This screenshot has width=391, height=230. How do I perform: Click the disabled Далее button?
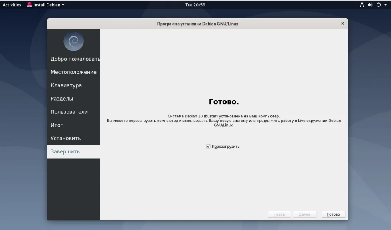pos(304,214)
